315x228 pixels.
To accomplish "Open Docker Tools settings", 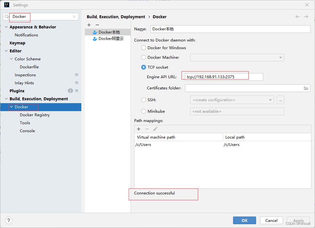I will [25, 123].
